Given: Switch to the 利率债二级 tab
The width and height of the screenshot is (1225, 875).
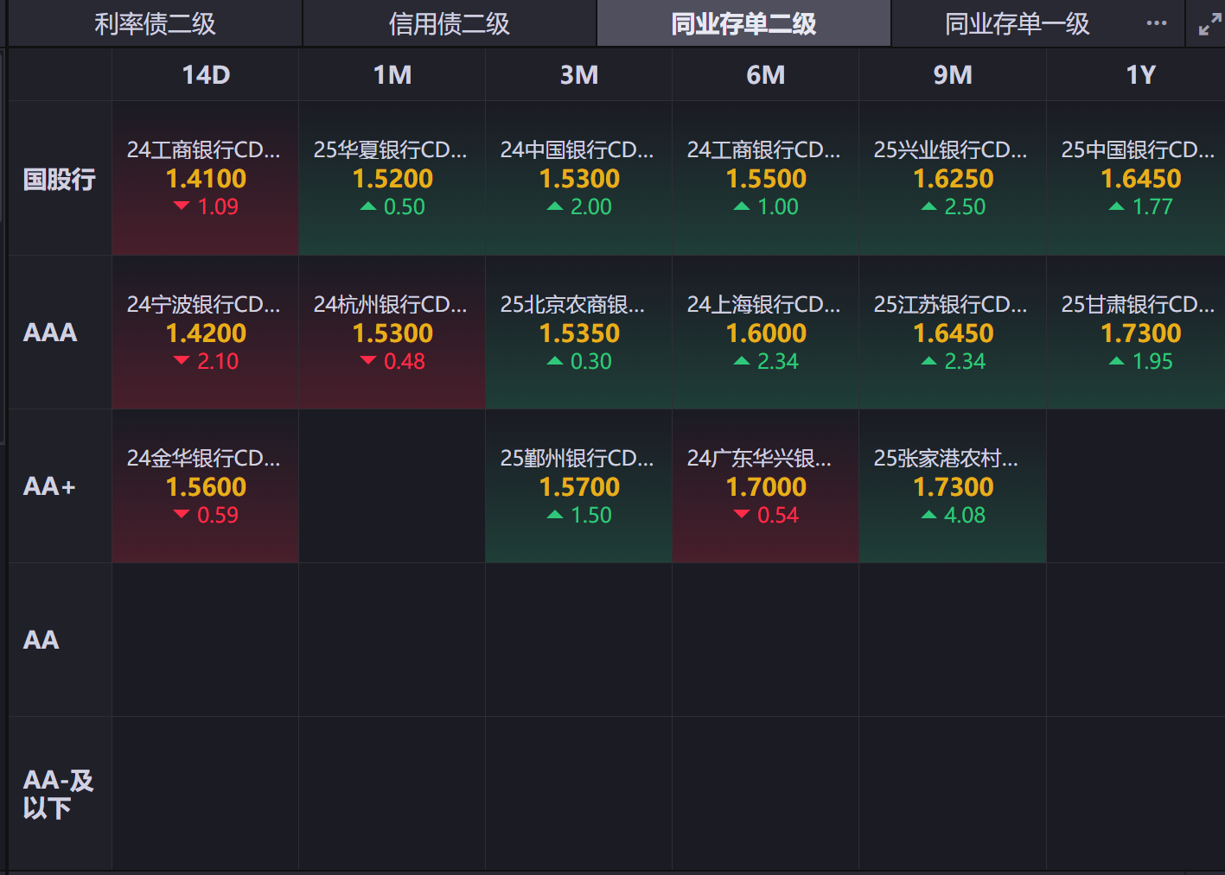Looking at the screenshot, I should tap(155, 23).
